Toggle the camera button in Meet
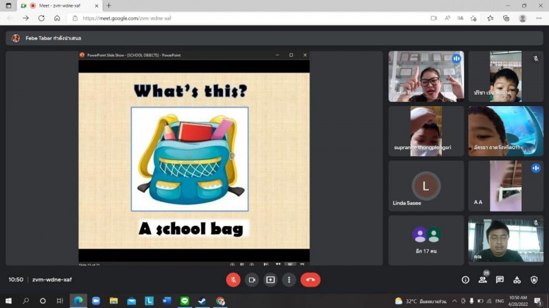The image size is (549, 308). (252, 279)
